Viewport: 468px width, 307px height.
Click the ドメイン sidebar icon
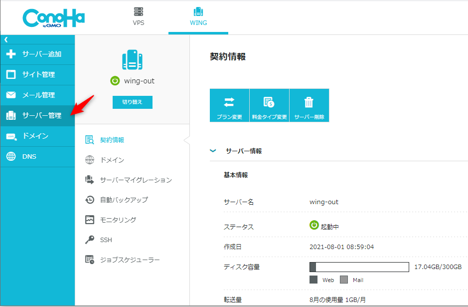11,136
